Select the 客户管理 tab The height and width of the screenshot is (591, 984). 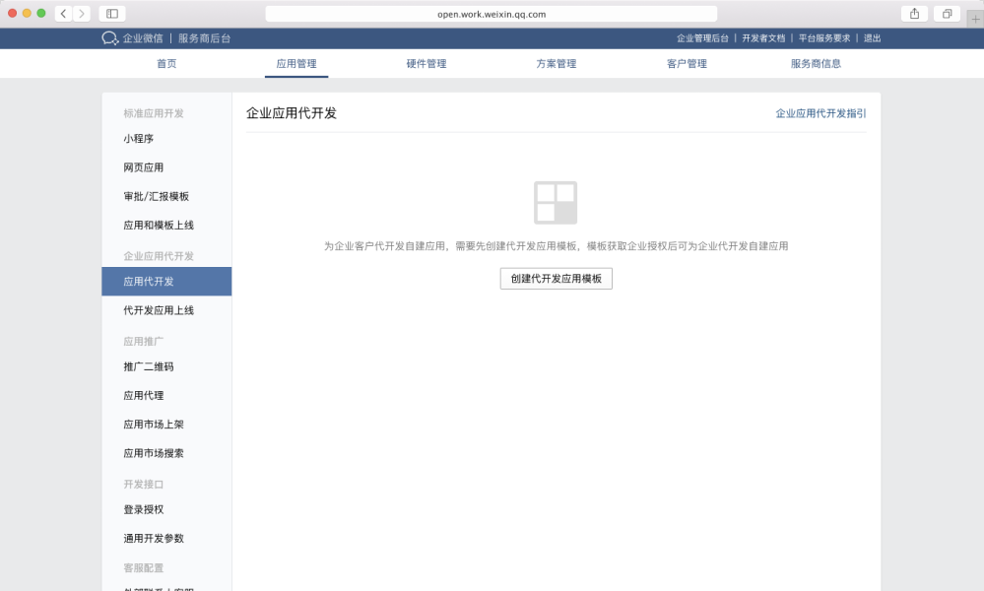pos(687,64)
